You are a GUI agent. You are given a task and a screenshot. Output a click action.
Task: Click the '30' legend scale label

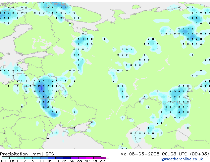(72, 161)
